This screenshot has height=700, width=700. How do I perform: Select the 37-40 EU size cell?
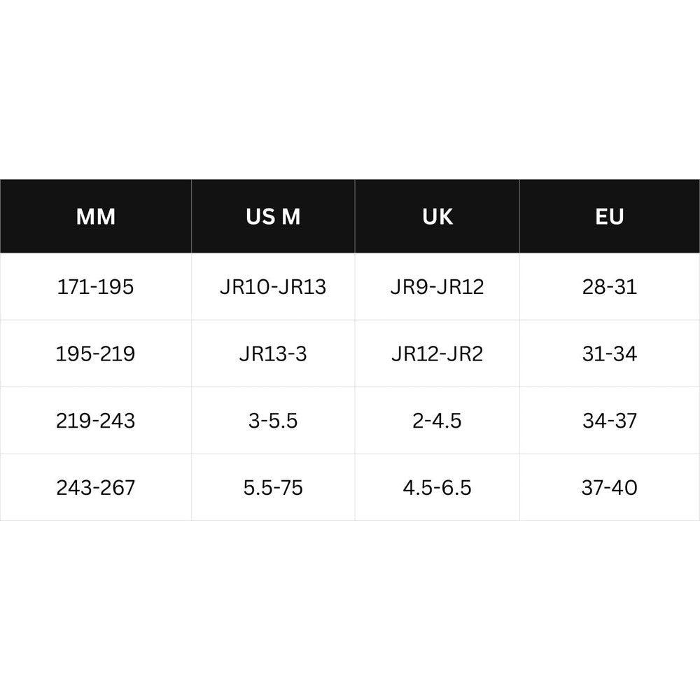coord(610,487)
